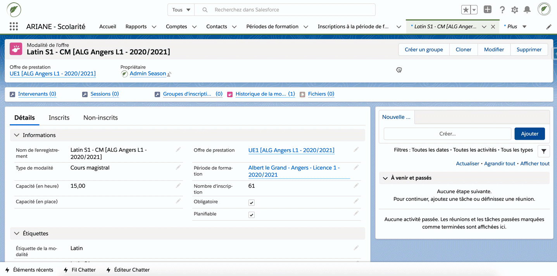The width and height of the screenshot is (557, 276).
Task: Open the Tous search scope dropdown
Action: click(x=181, y=10)
